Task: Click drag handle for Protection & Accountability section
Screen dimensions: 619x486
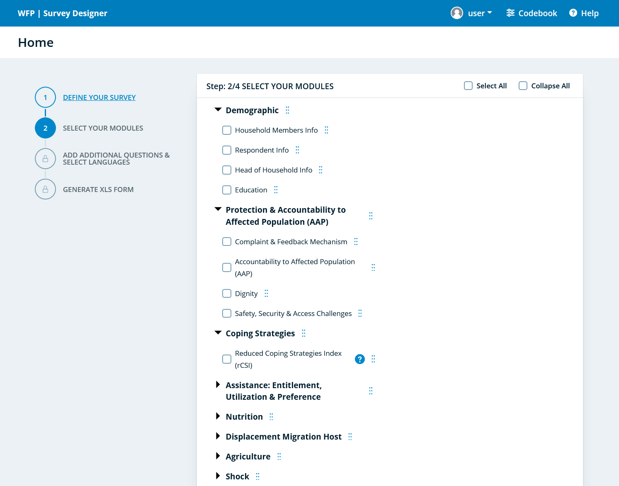Action: [x=371, y=216]
